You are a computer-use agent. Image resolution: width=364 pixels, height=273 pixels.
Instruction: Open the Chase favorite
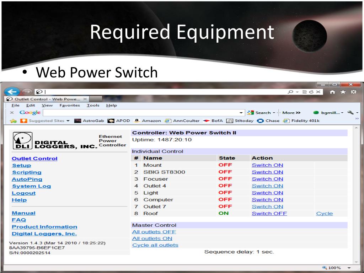click(x=268, y=121)
